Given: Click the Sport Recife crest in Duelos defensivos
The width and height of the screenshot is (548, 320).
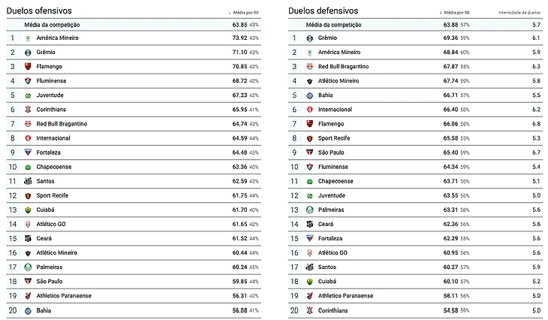Looking at the screenshot, I should pos(309,138).
